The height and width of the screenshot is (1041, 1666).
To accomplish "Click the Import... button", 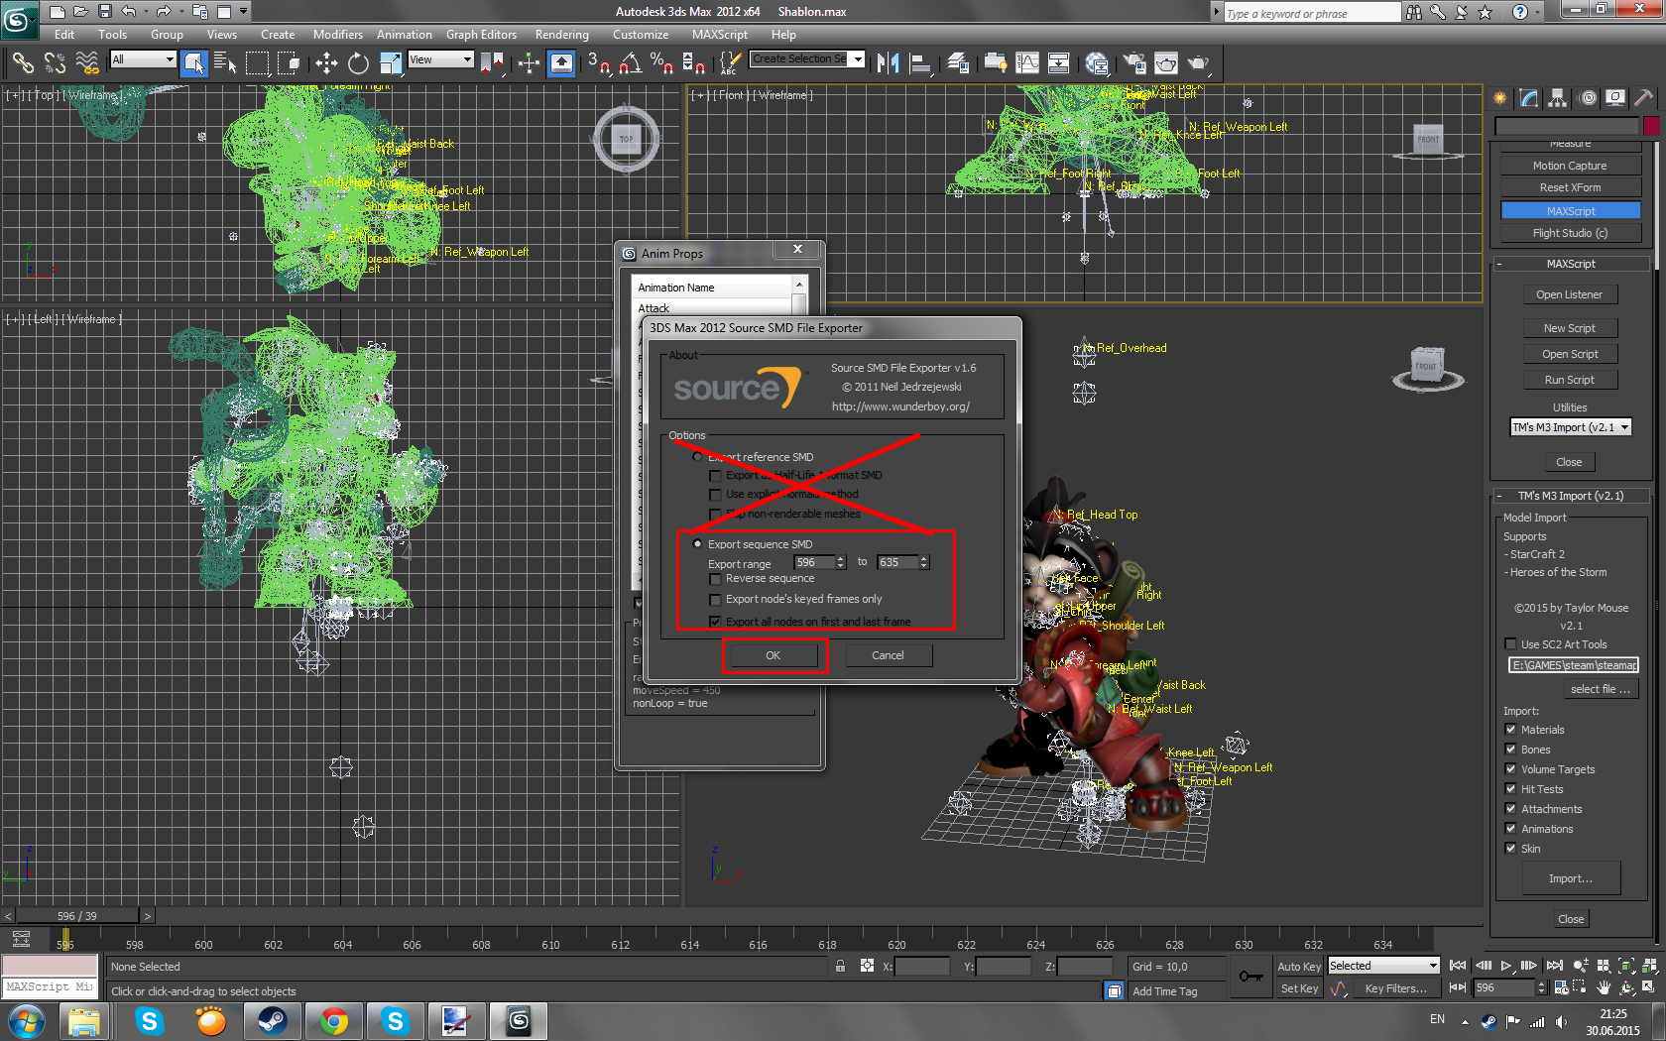I will pyautogui.click(x=1571, y=878).
